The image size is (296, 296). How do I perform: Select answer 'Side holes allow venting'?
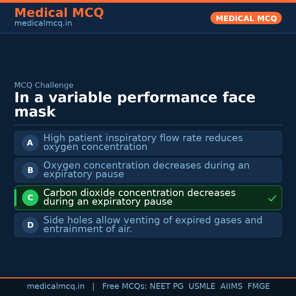(153, 225)
